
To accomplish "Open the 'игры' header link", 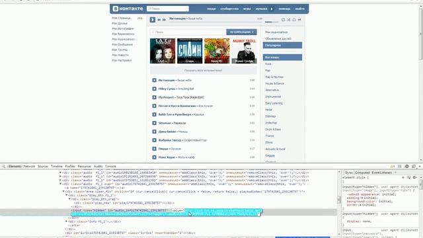I will 247,9.
